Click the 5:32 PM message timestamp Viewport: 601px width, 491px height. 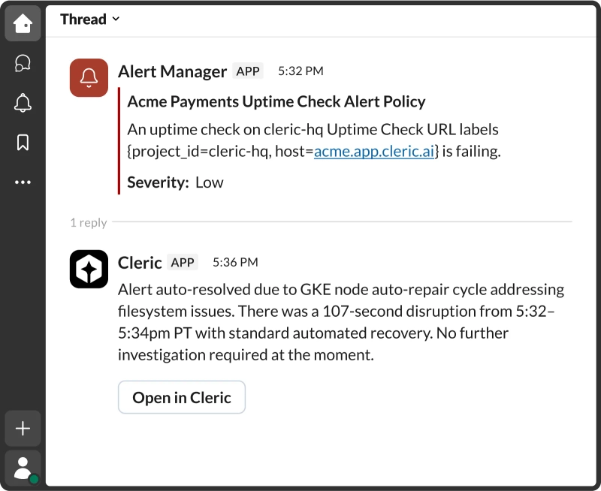[300, 71]
